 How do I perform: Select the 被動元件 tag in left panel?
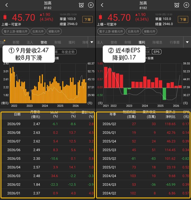(54, 31)
